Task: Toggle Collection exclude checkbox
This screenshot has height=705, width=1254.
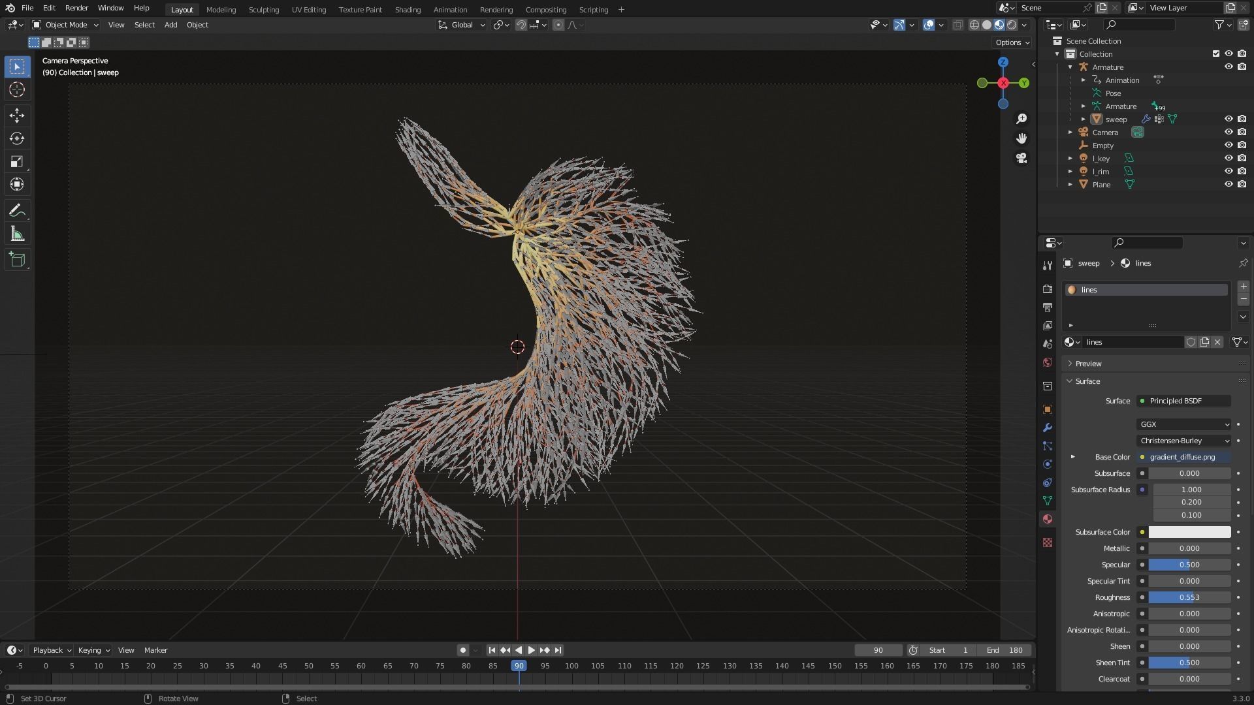Action: pyautogui.click(x=1216, y=54)
